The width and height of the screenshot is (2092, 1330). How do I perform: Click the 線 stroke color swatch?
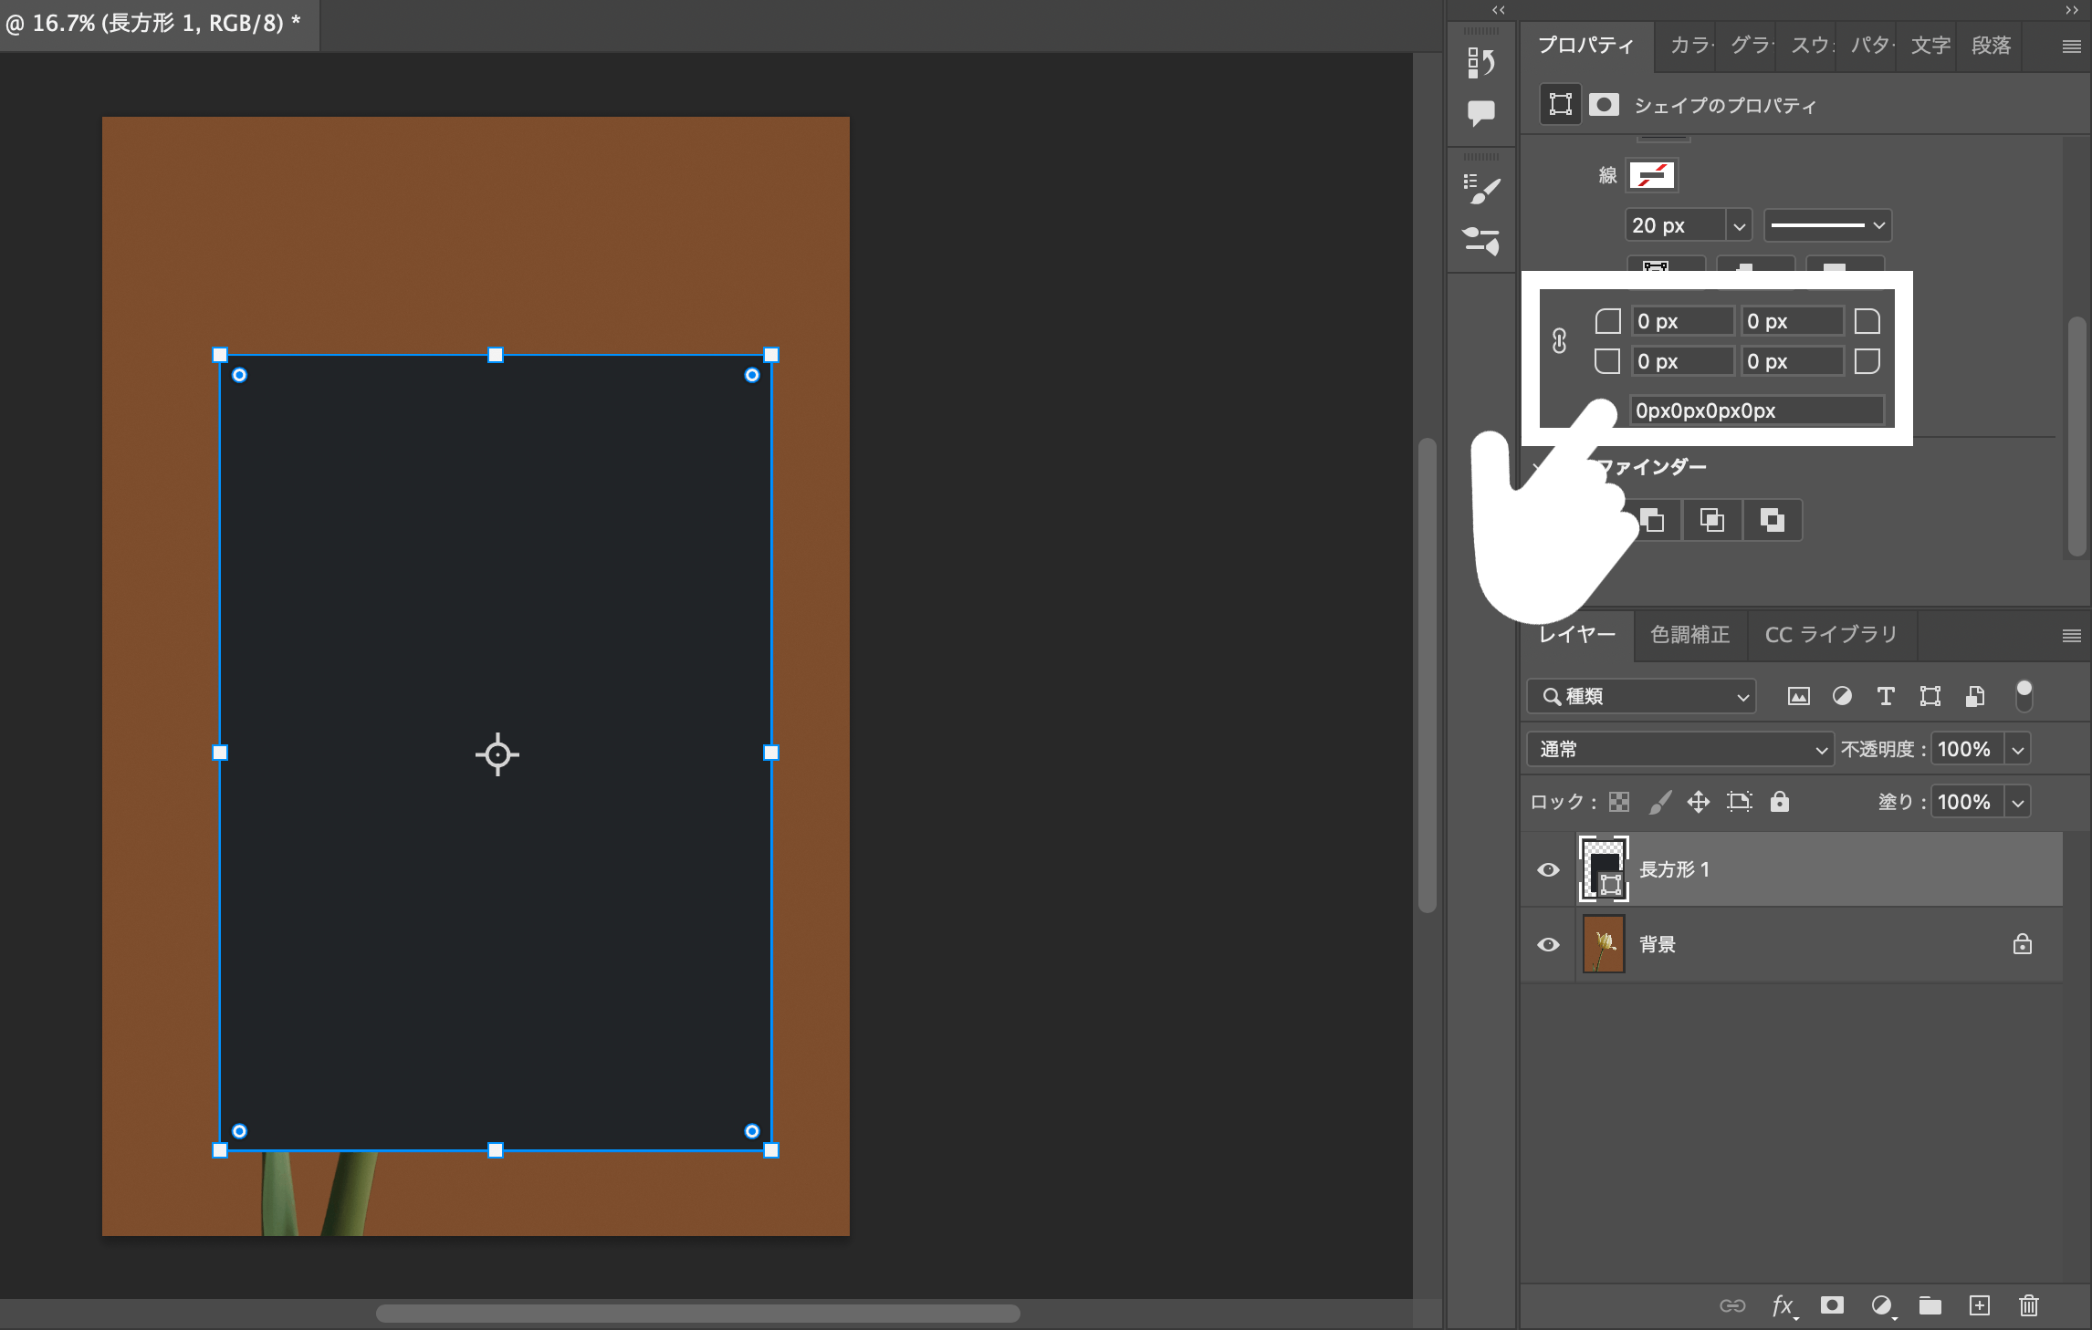tap(1651, 175)
